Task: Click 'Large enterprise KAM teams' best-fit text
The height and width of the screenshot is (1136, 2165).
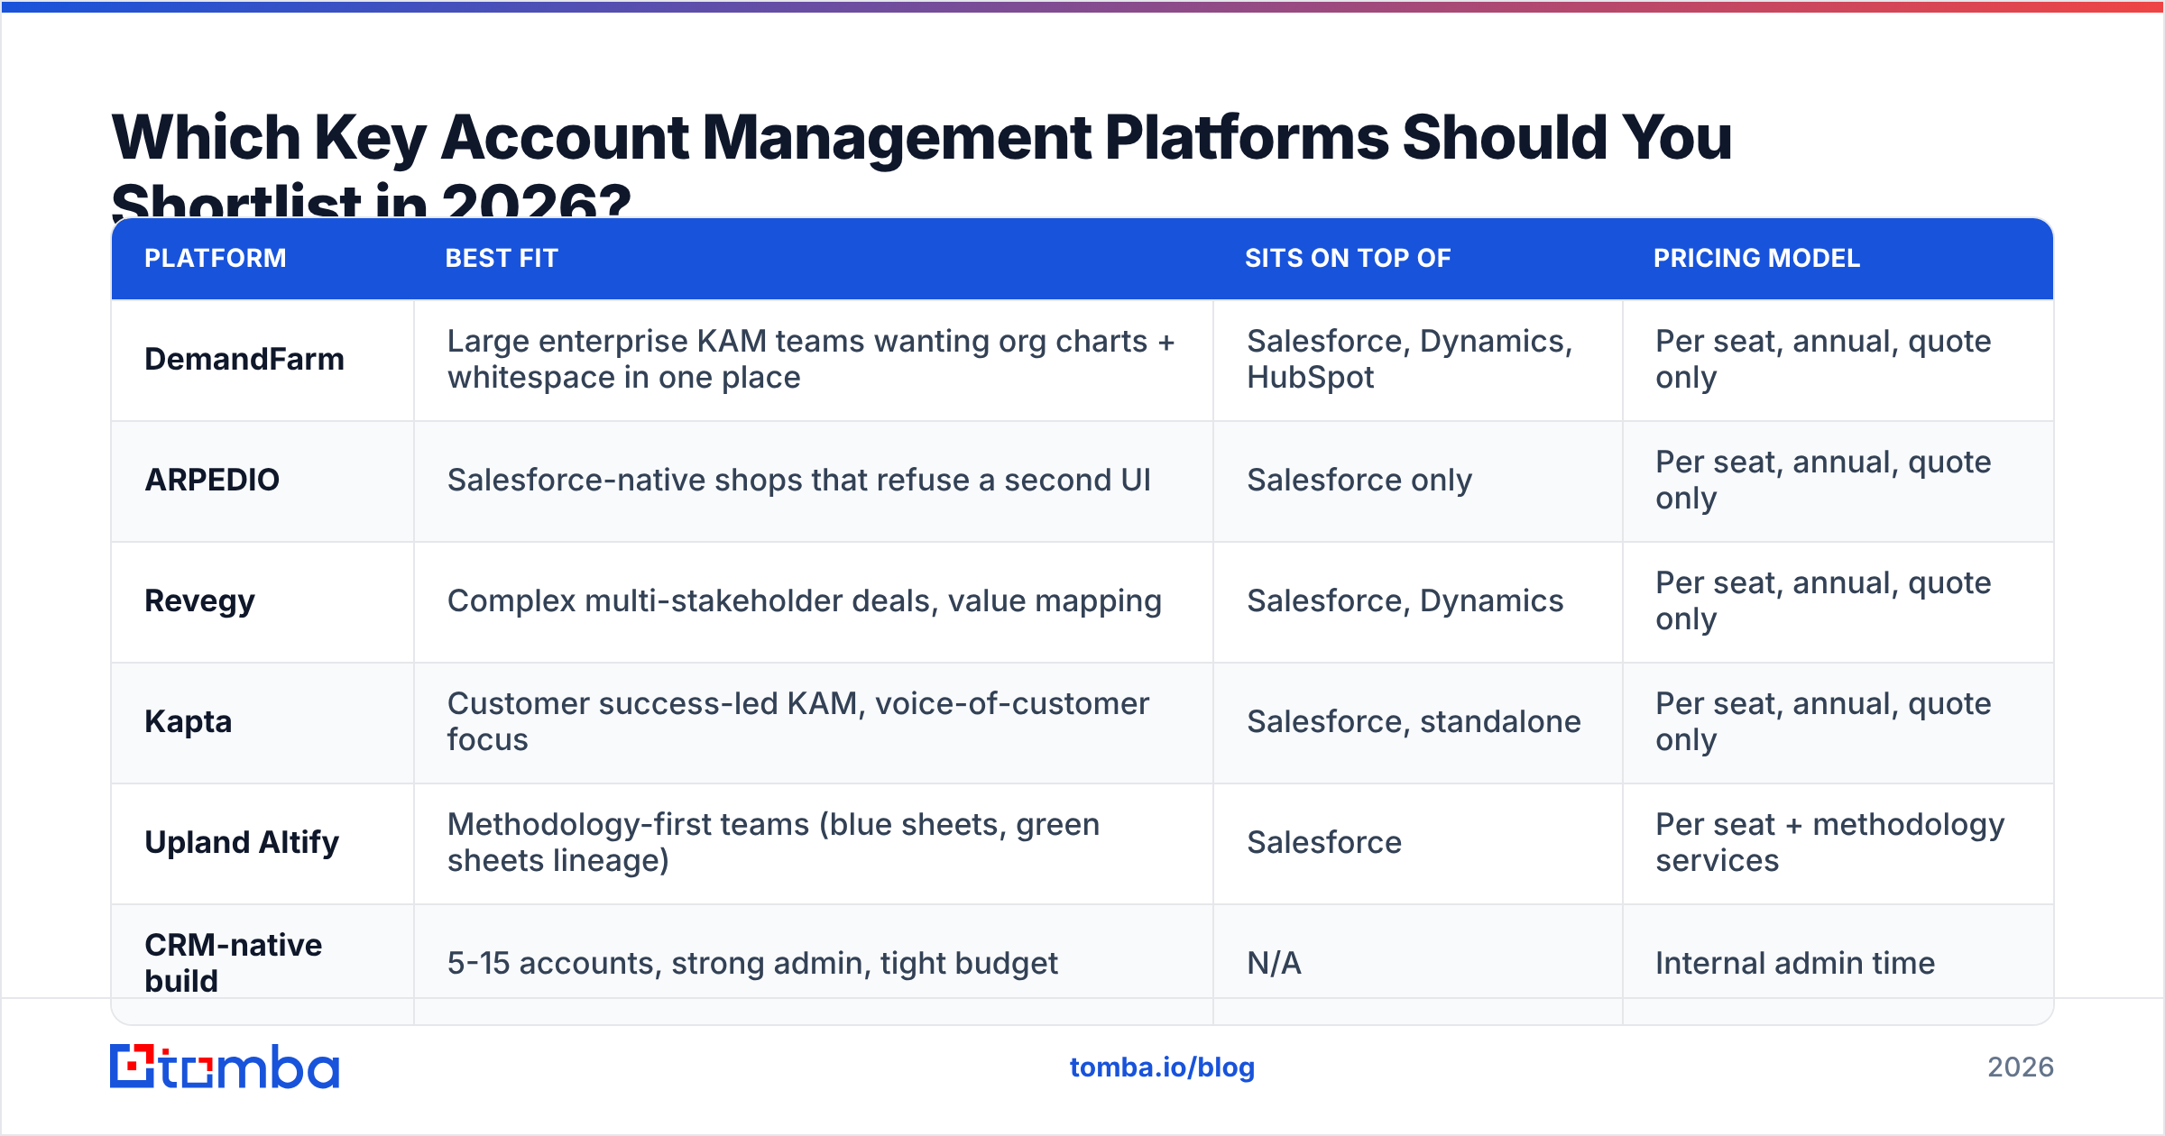Action: 811,360
